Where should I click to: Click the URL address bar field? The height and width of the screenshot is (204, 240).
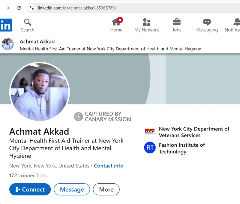coord(135,8)
